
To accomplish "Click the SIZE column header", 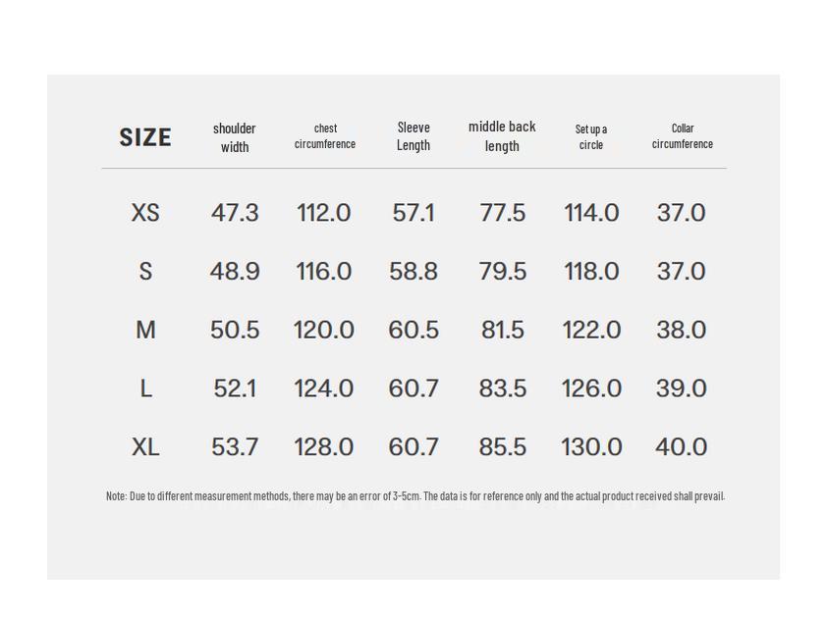I will [145, 137].
